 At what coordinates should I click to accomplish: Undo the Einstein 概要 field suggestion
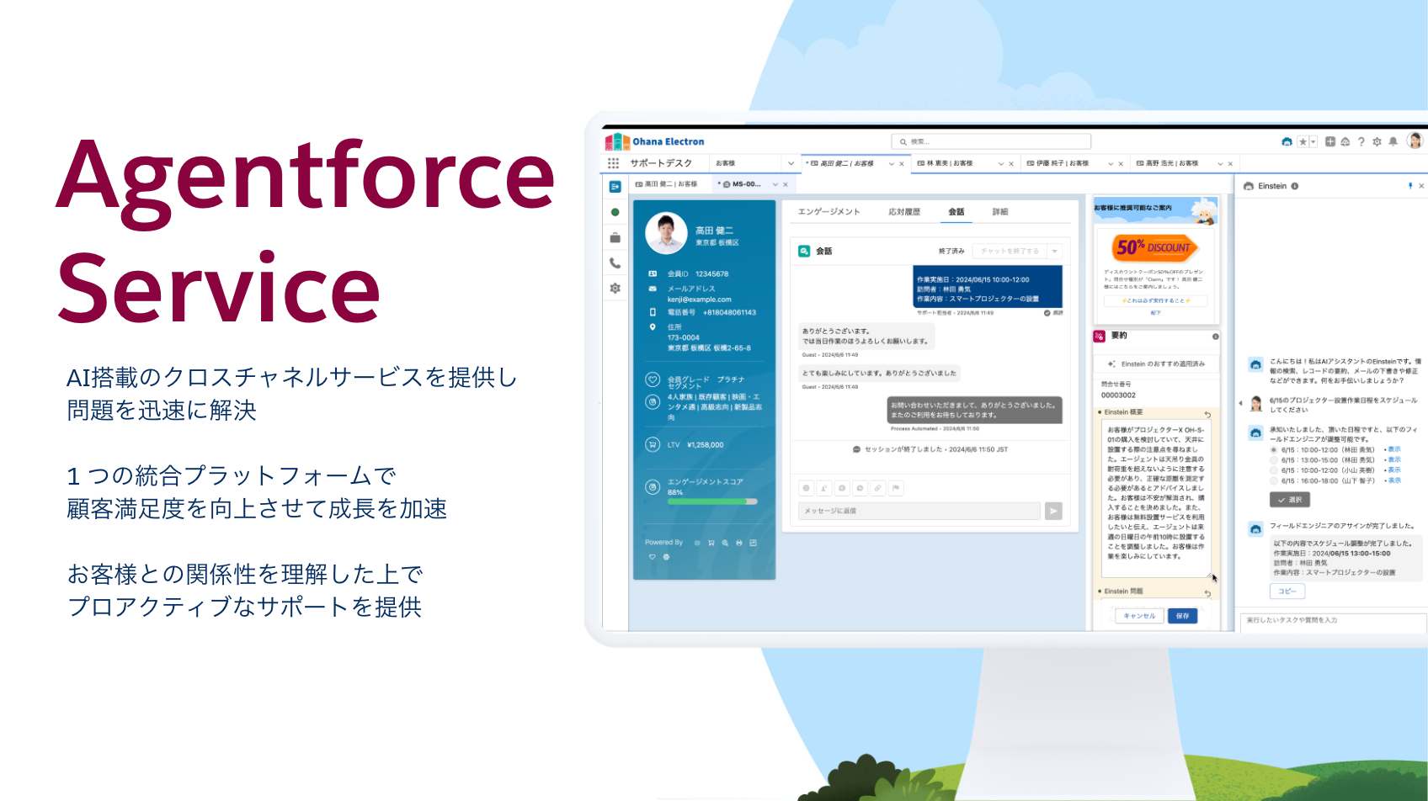pos(1207,414)
